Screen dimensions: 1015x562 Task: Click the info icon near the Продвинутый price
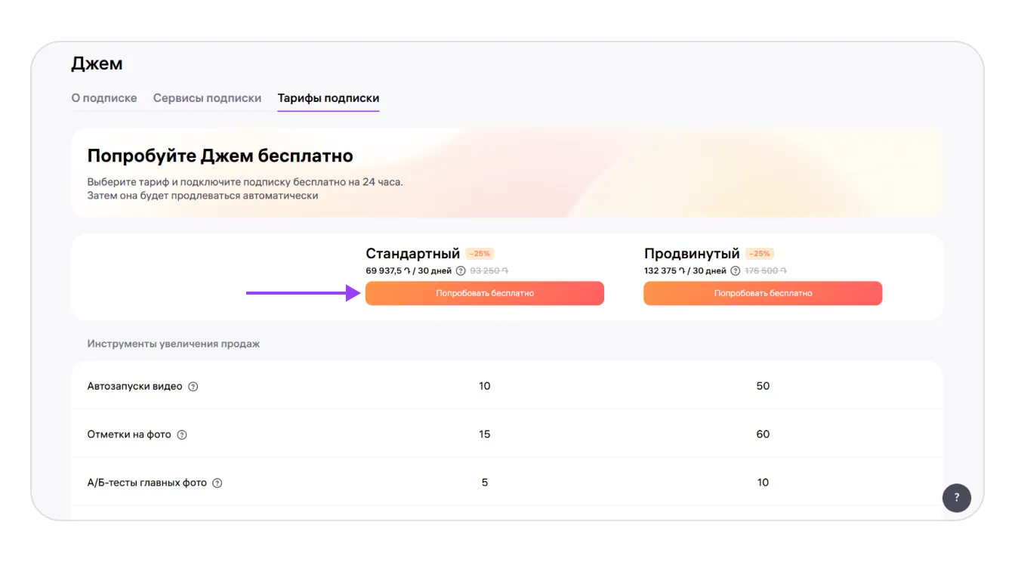[735, 271]
